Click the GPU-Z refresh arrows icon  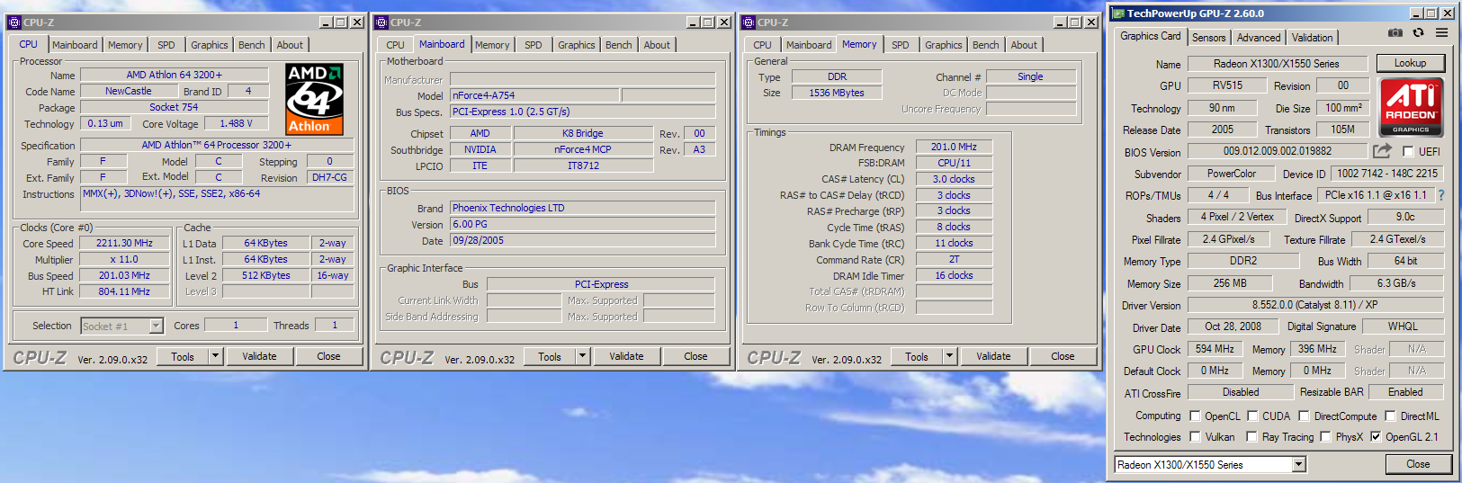coord(1418,33)
